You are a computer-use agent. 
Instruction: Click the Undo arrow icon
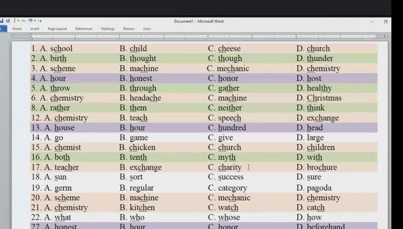click(x=31, y=20)
